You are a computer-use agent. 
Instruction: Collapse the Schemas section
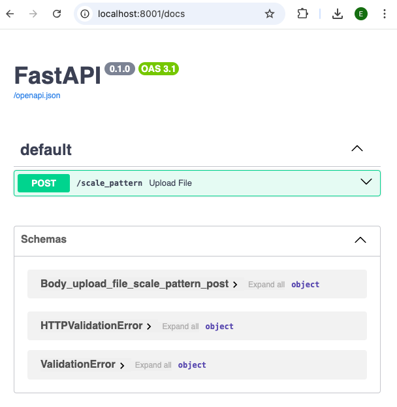tap(360, 240)
